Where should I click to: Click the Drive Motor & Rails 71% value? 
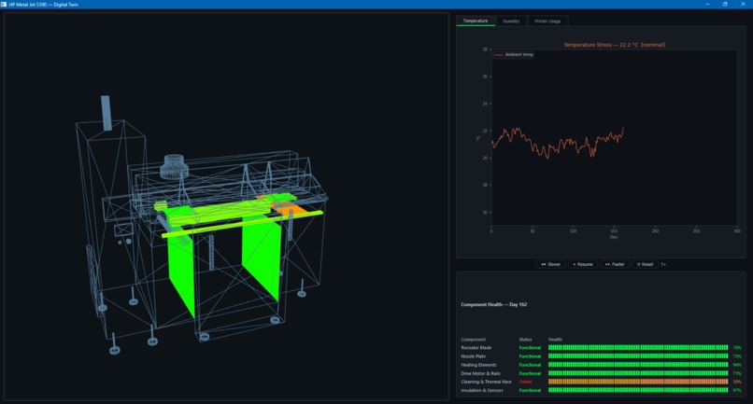pyautogui.click(x=737, y=373)
